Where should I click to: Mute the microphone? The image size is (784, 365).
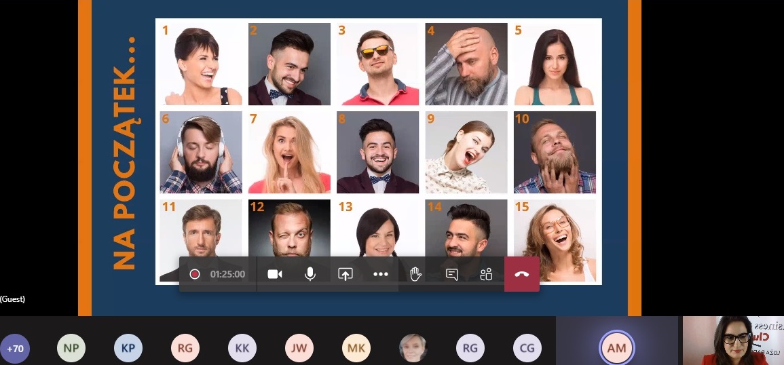[x=310, y=274]
